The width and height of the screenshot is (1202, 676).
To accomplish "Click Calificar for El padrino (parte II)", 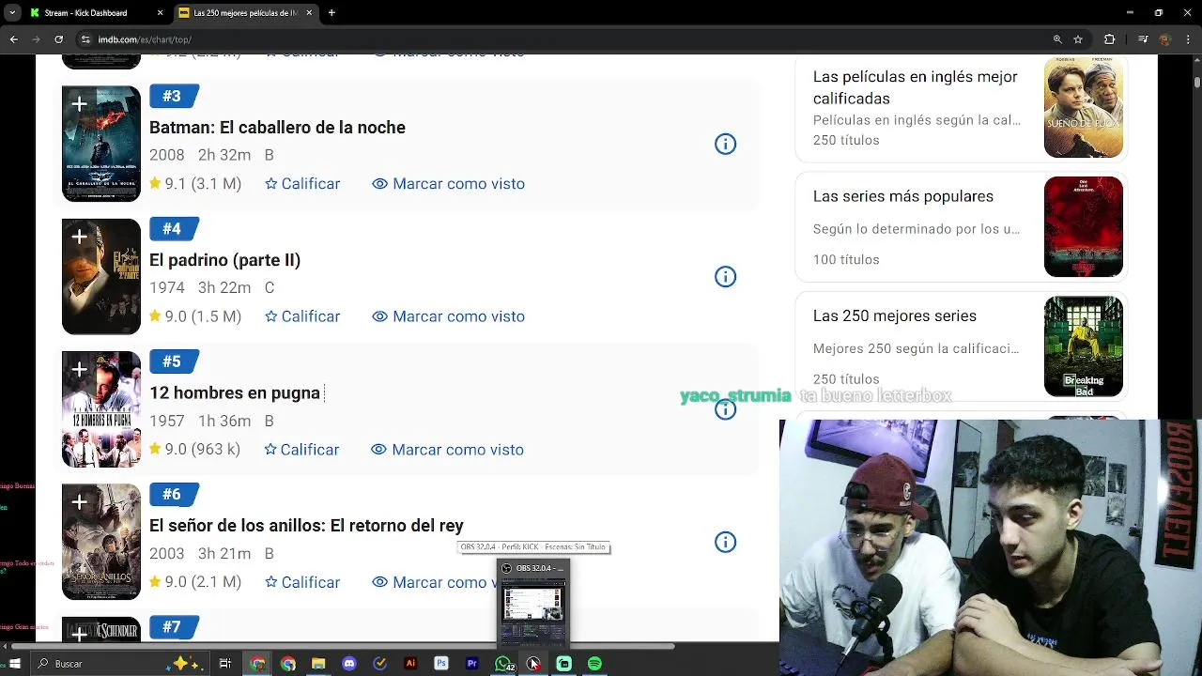I will [x=302, y=316].
